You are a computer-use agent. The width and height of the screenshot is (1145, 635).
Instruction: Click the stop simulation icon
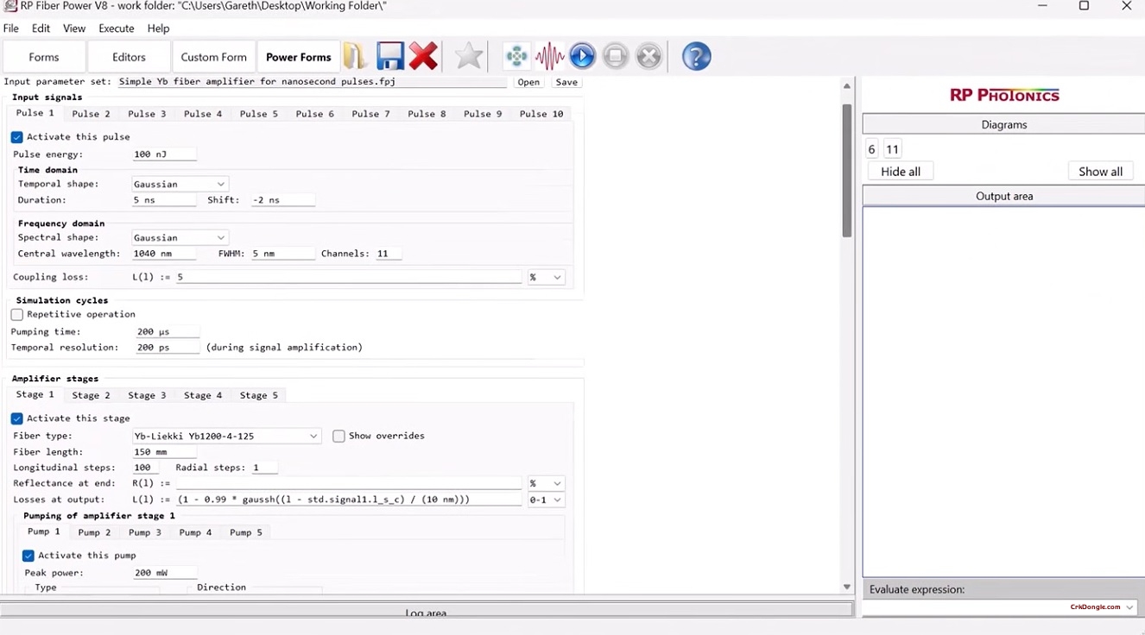click(x=615, y=55)
